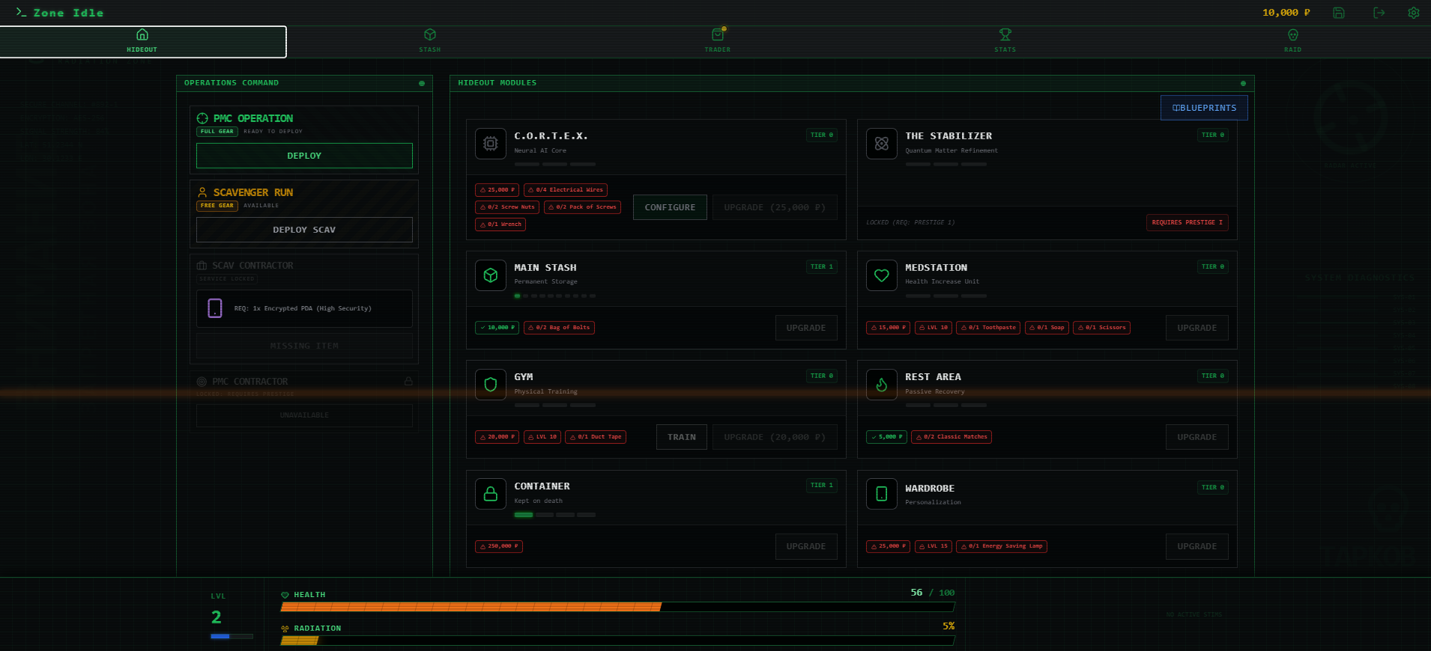Open the settings gear icon
The height and width of the screenshot is (651, 1431).
(1414, 13)
